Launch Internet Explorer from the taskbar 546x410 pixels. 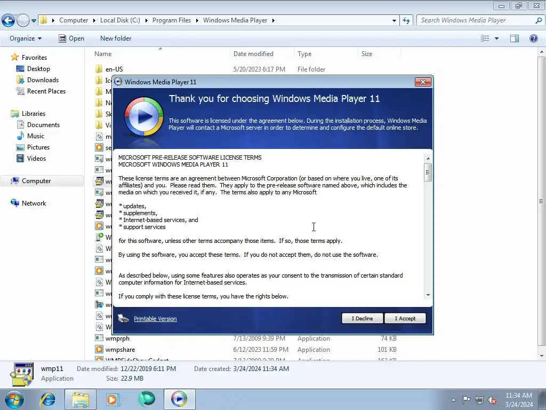click(x=47, y=399)
